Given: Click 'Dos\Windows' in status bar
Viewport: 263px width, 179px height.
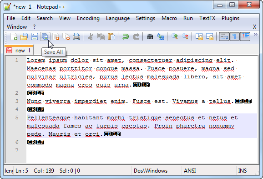Looking at the screenshot, I should coord(151,171).
